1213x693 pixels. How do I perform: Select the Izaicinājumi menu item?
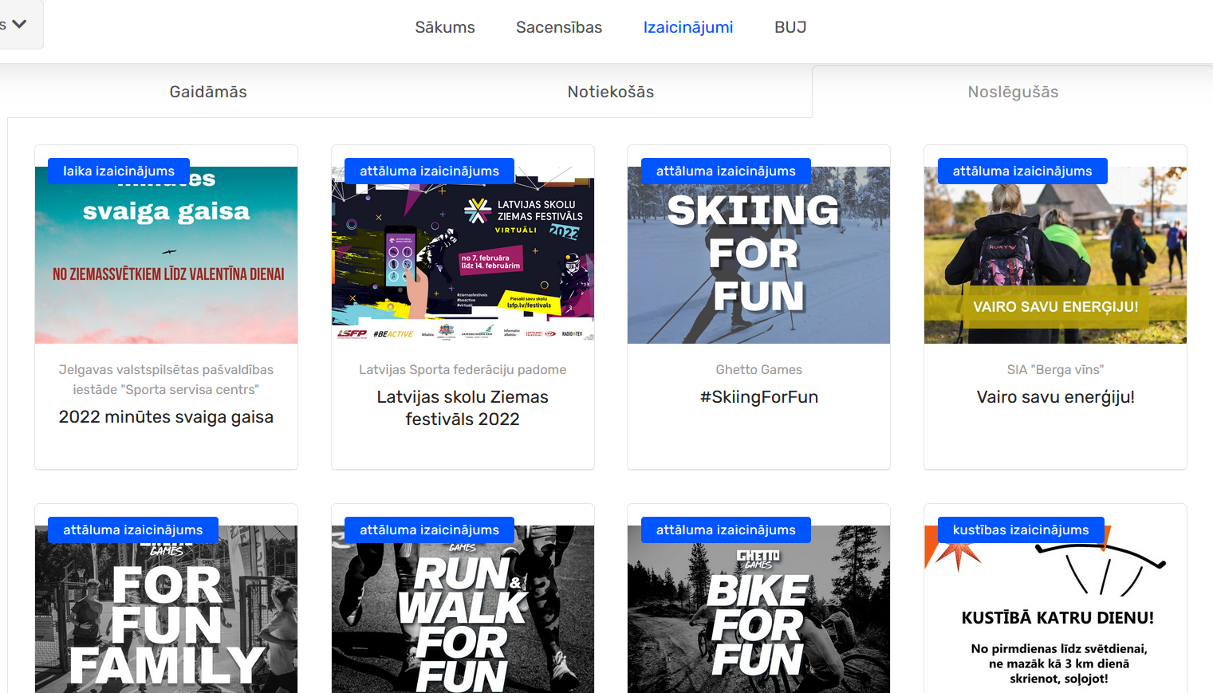pos(688,27)
